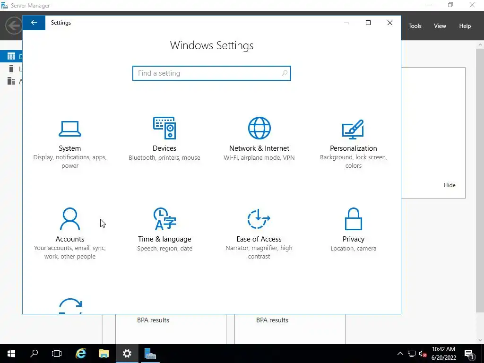Select the Local Server icon in Server Manager
This screenshot has height=363, width=484.
(11, 69)
